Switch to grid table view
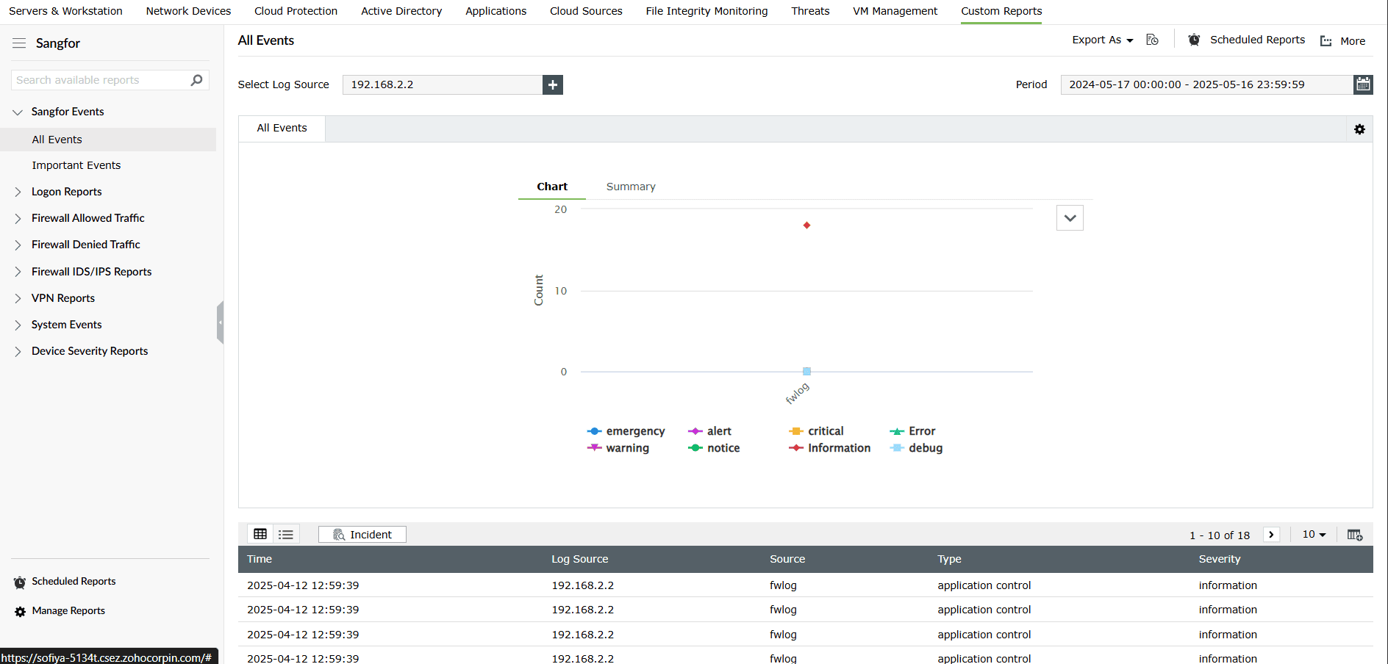Image resolution: width=1388 pixels, height=664 pixels. 260,534
